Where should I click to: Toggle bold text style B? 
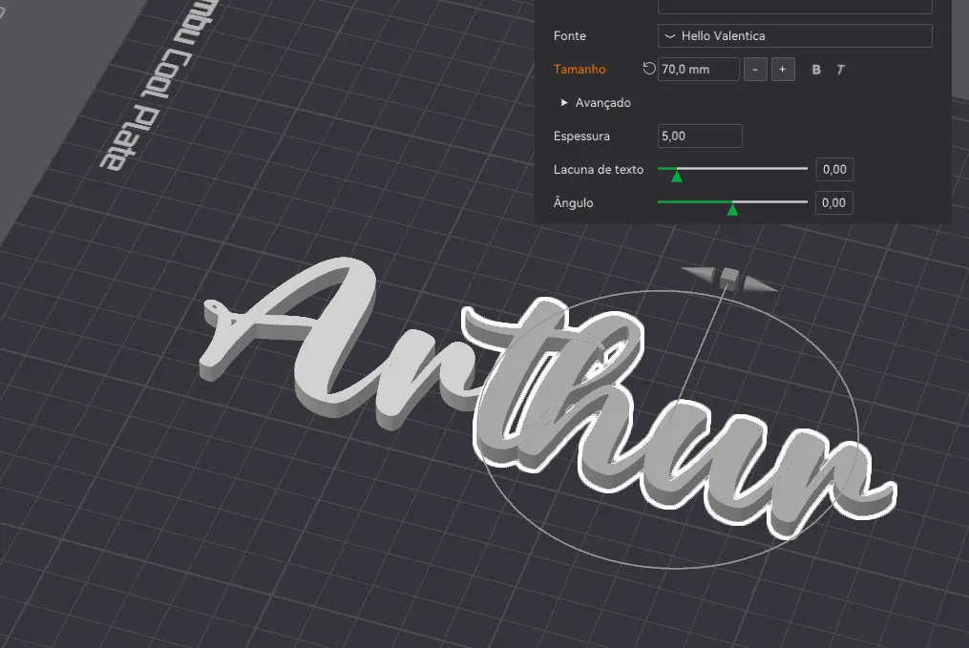815,70
